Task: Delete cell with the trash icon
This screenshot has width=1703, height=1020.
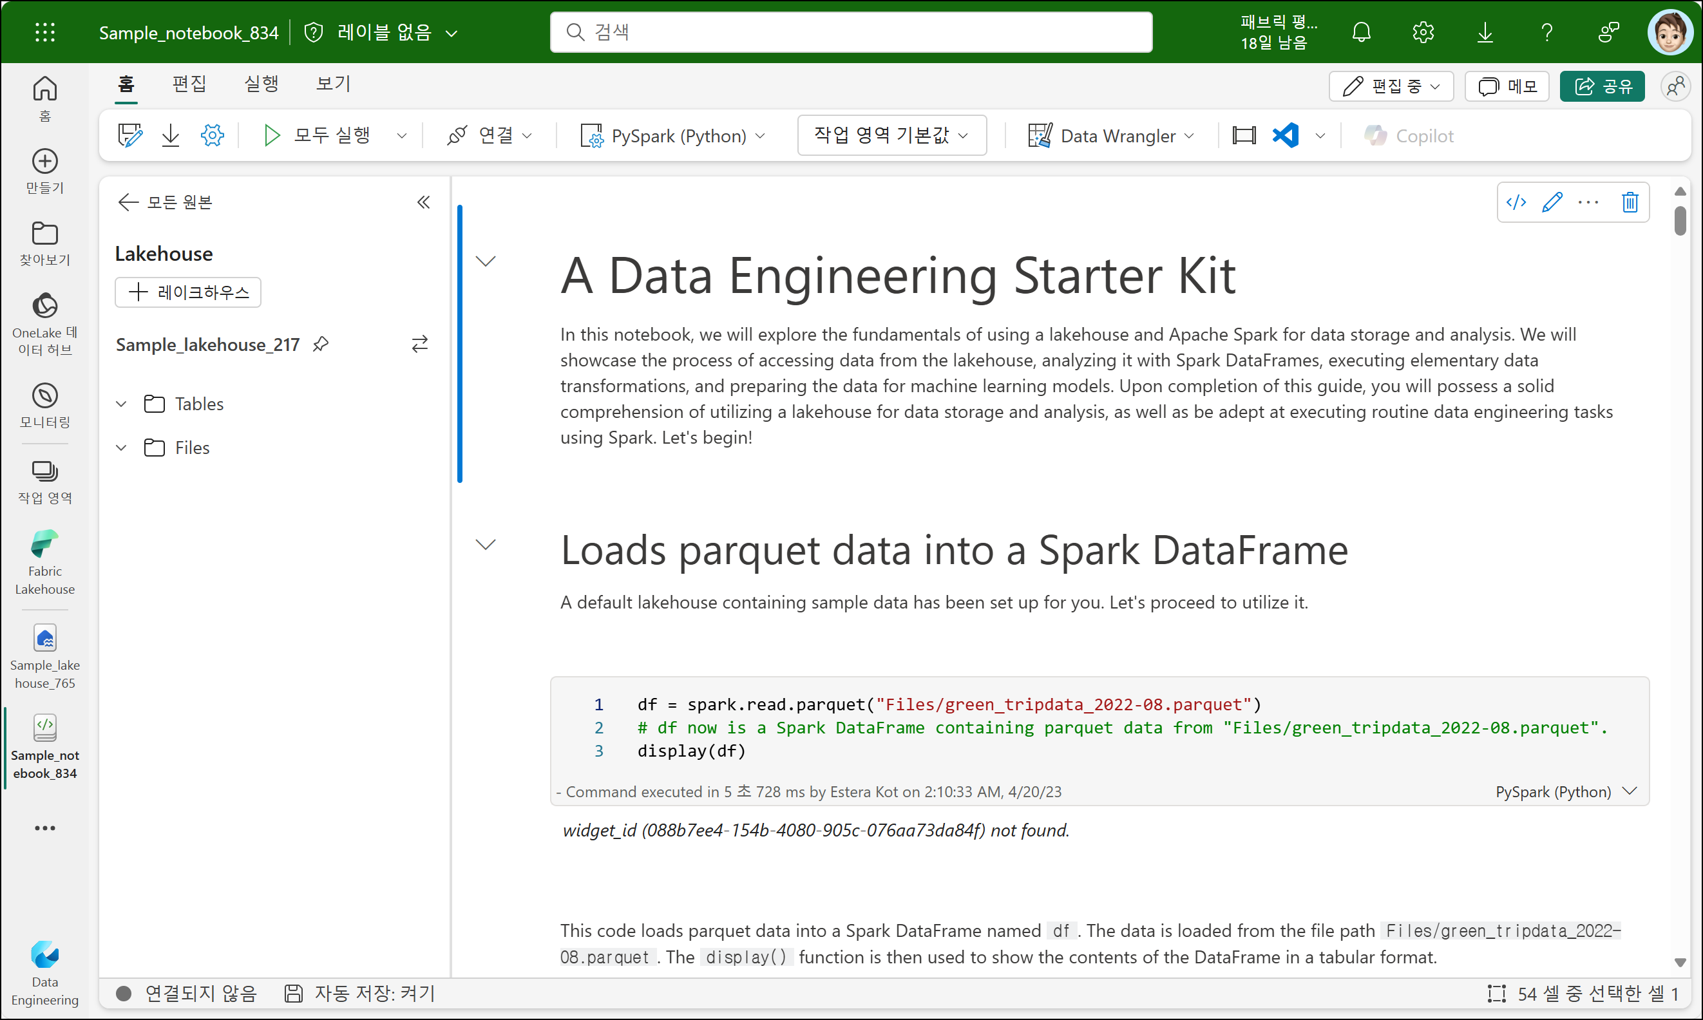Action: [1630, 202]
